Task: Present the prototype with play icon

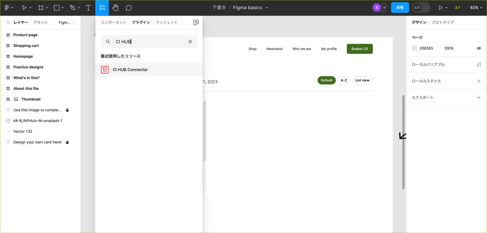Action: [440, 8]
